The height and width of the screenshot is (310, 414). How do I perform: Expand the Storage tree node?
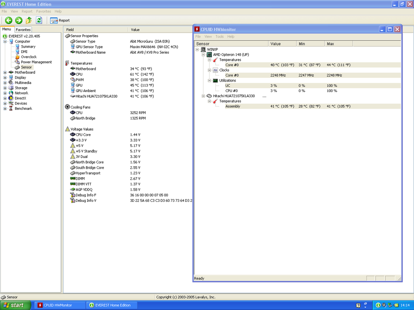[x=5, y=88]
